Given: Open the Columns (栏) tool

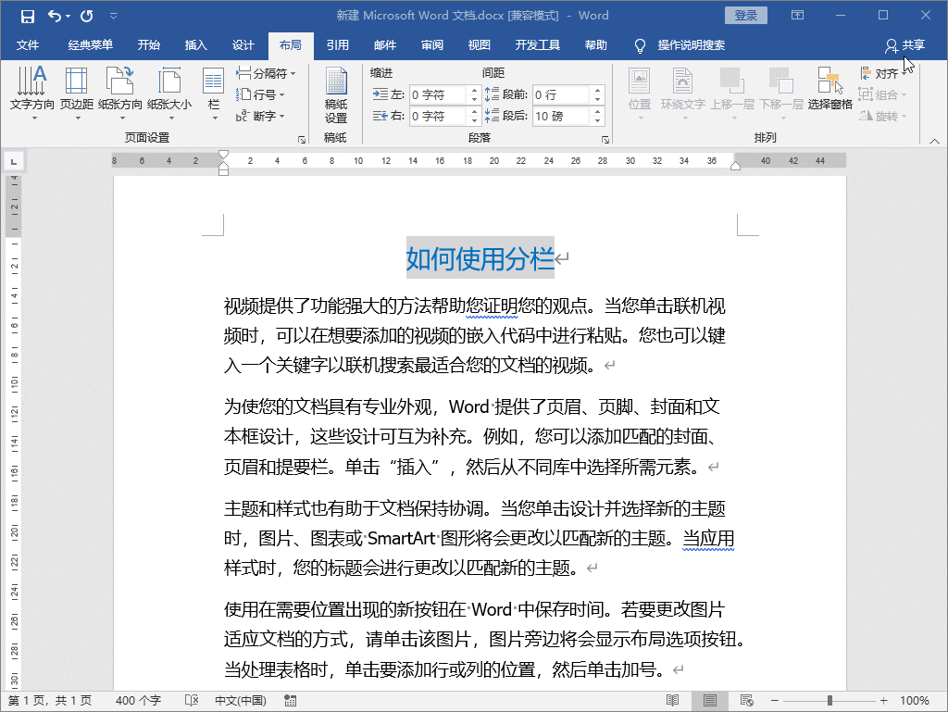Looking at the screenshot, I should click(214, 94).
